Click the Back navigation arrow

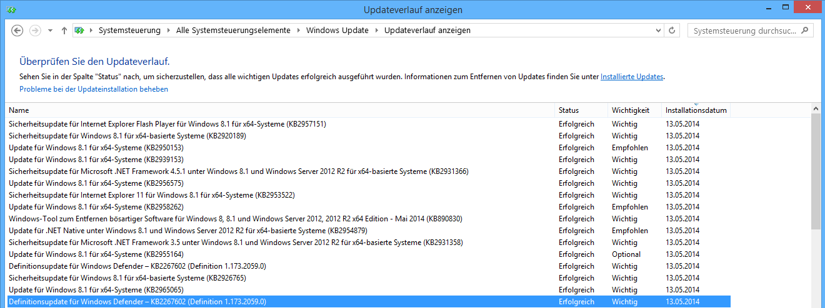coord(17,31)
